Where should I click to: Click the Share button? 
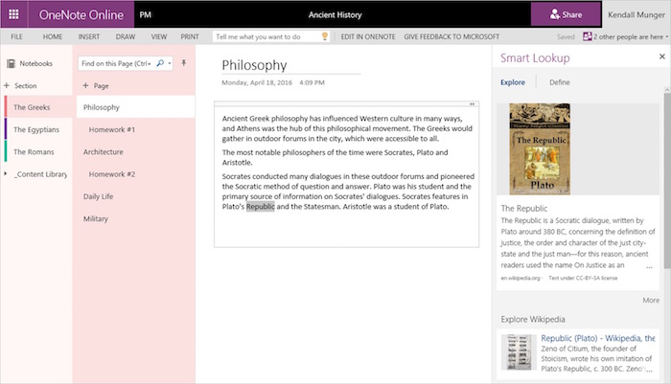pyautogui.click(x=567, y=14)
